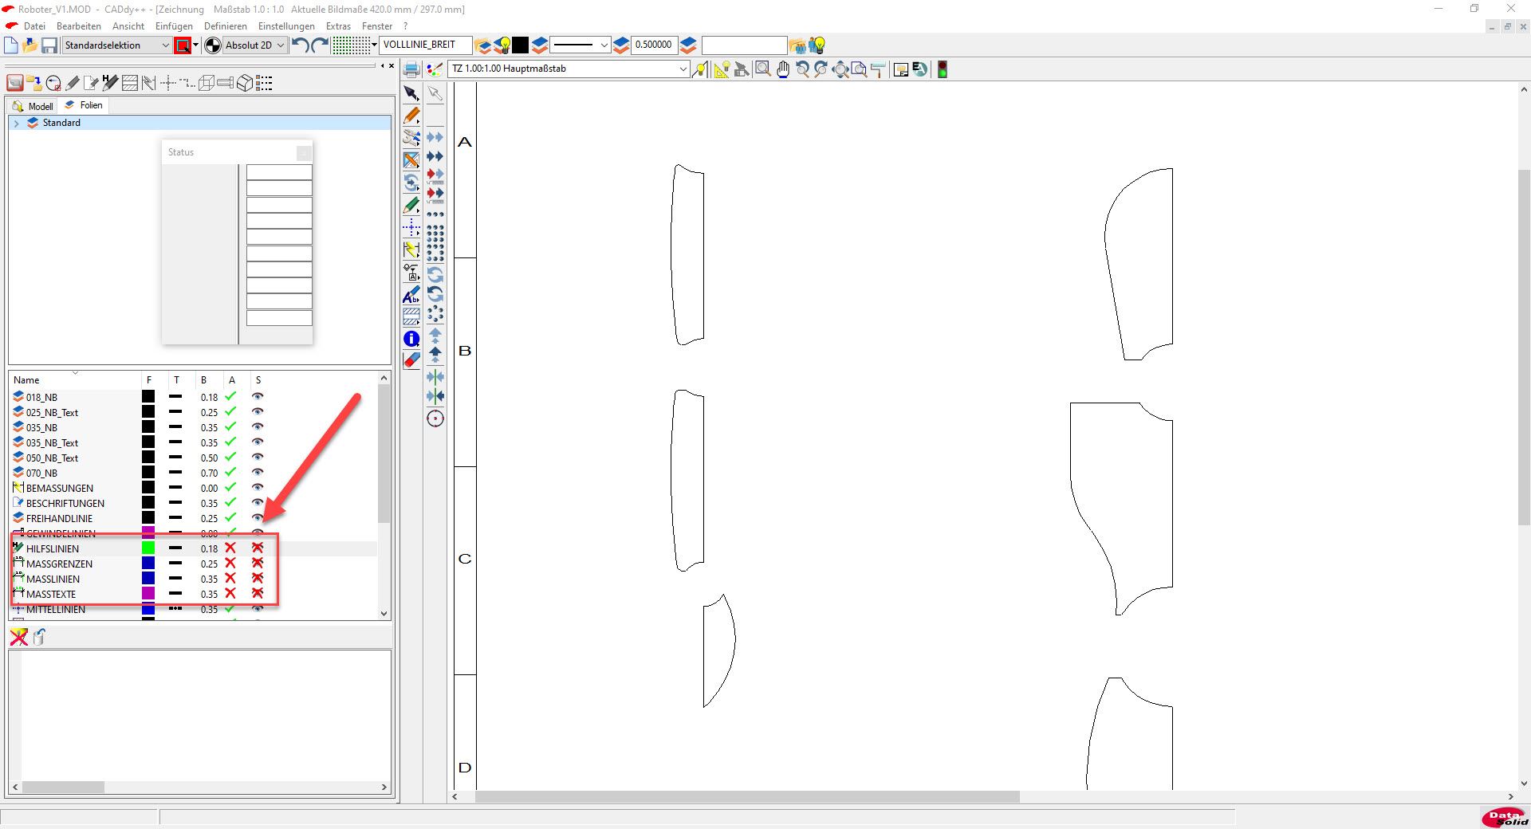Switch to the Modell tab

coord(33,106)
